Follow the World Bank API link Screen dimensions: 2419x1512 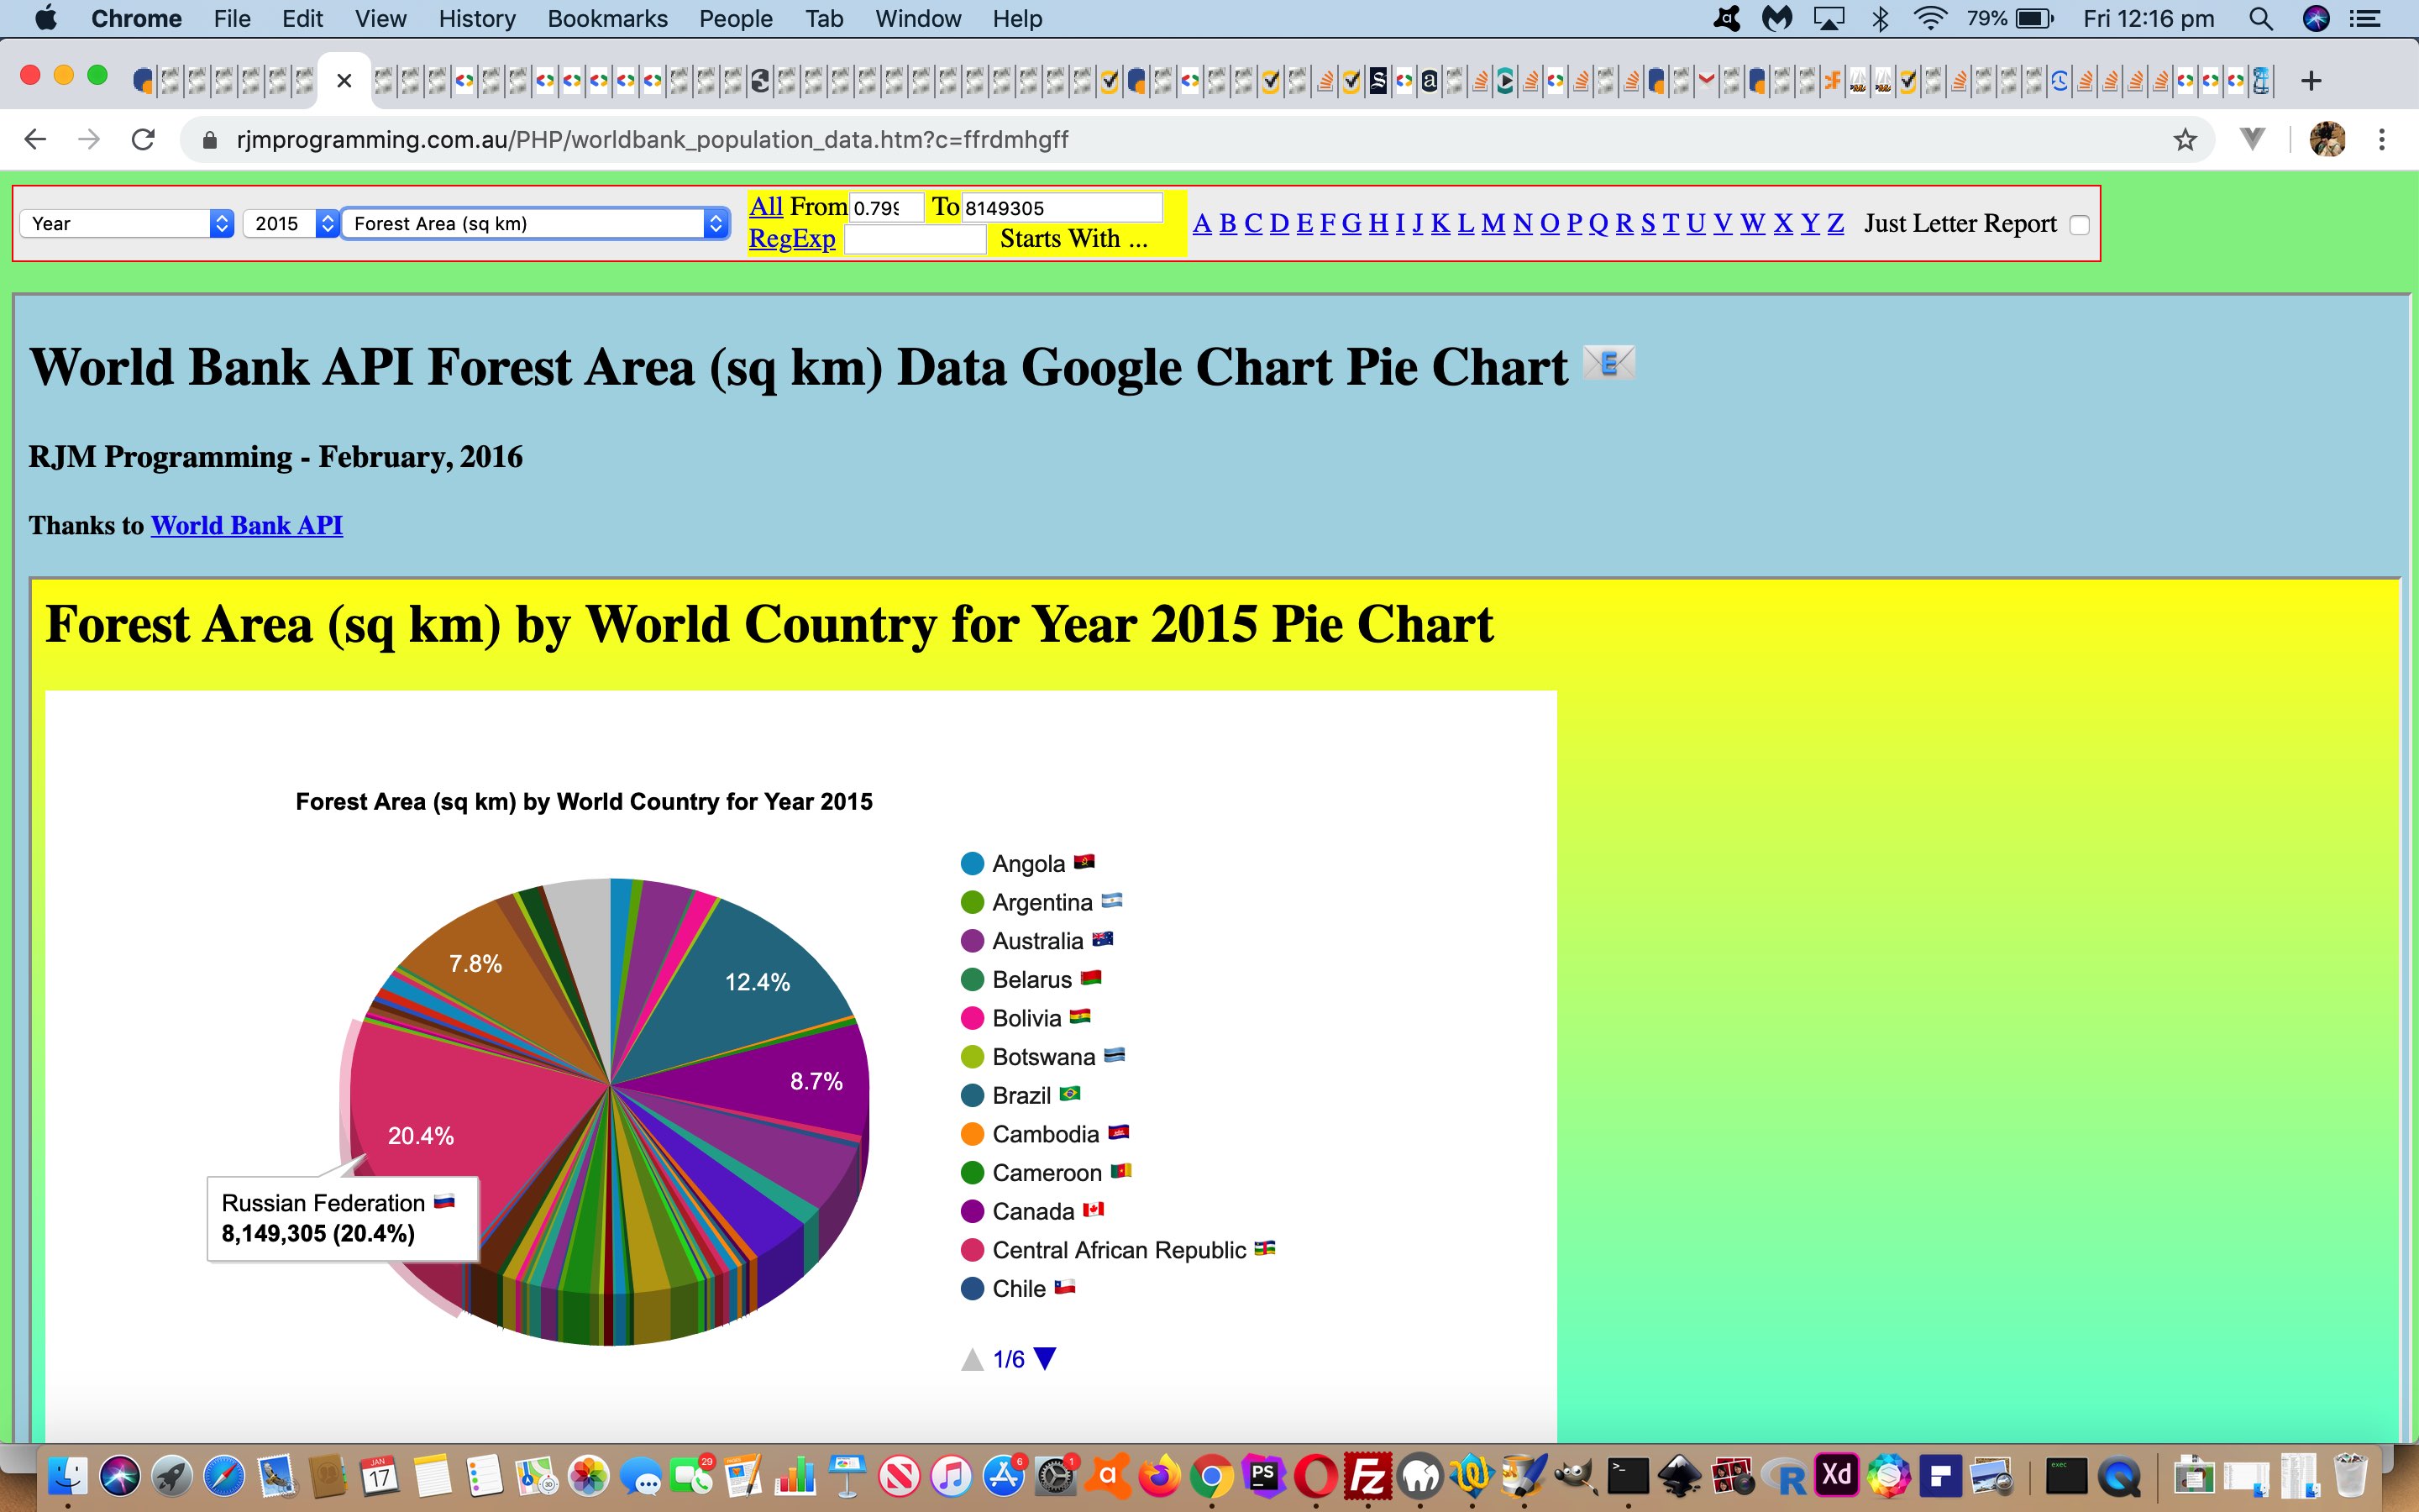pyautogui.click(x=246, y=526)
